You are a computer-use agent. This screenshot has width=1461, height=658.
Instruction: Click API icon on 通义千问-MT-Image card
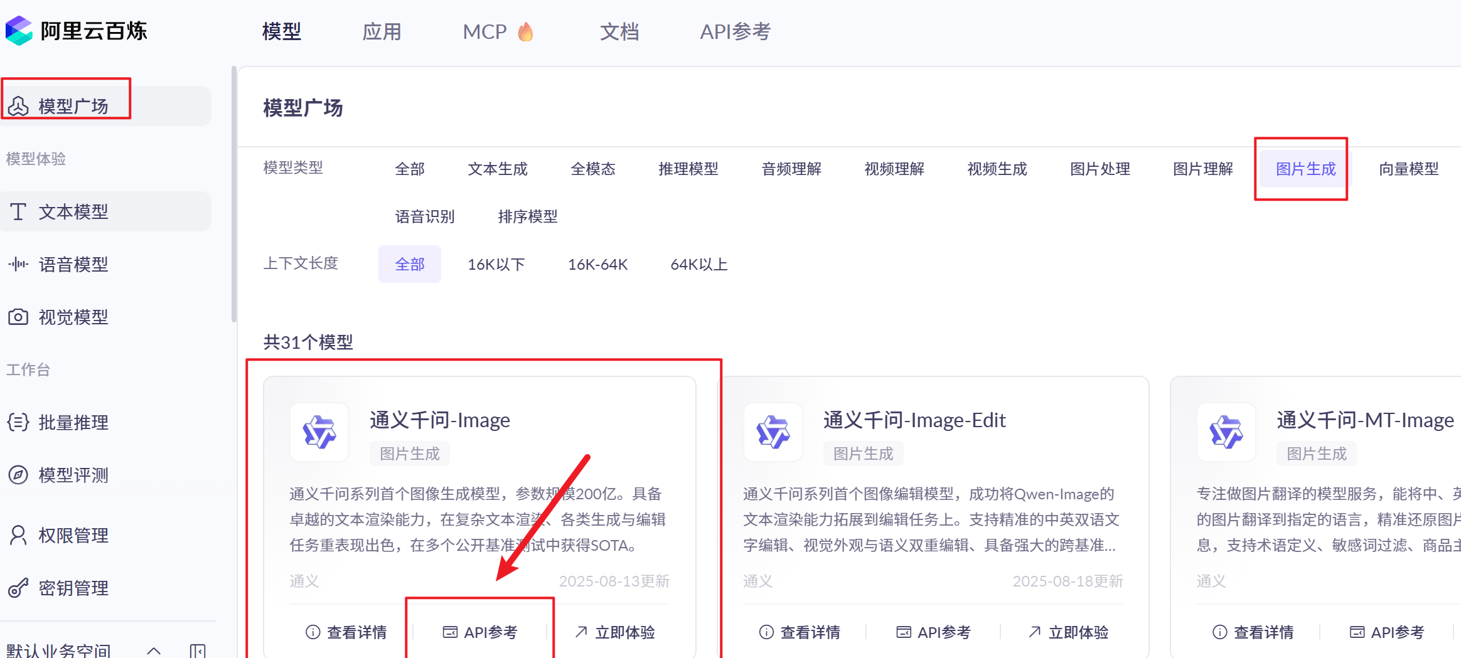[x=1357, y=632]
